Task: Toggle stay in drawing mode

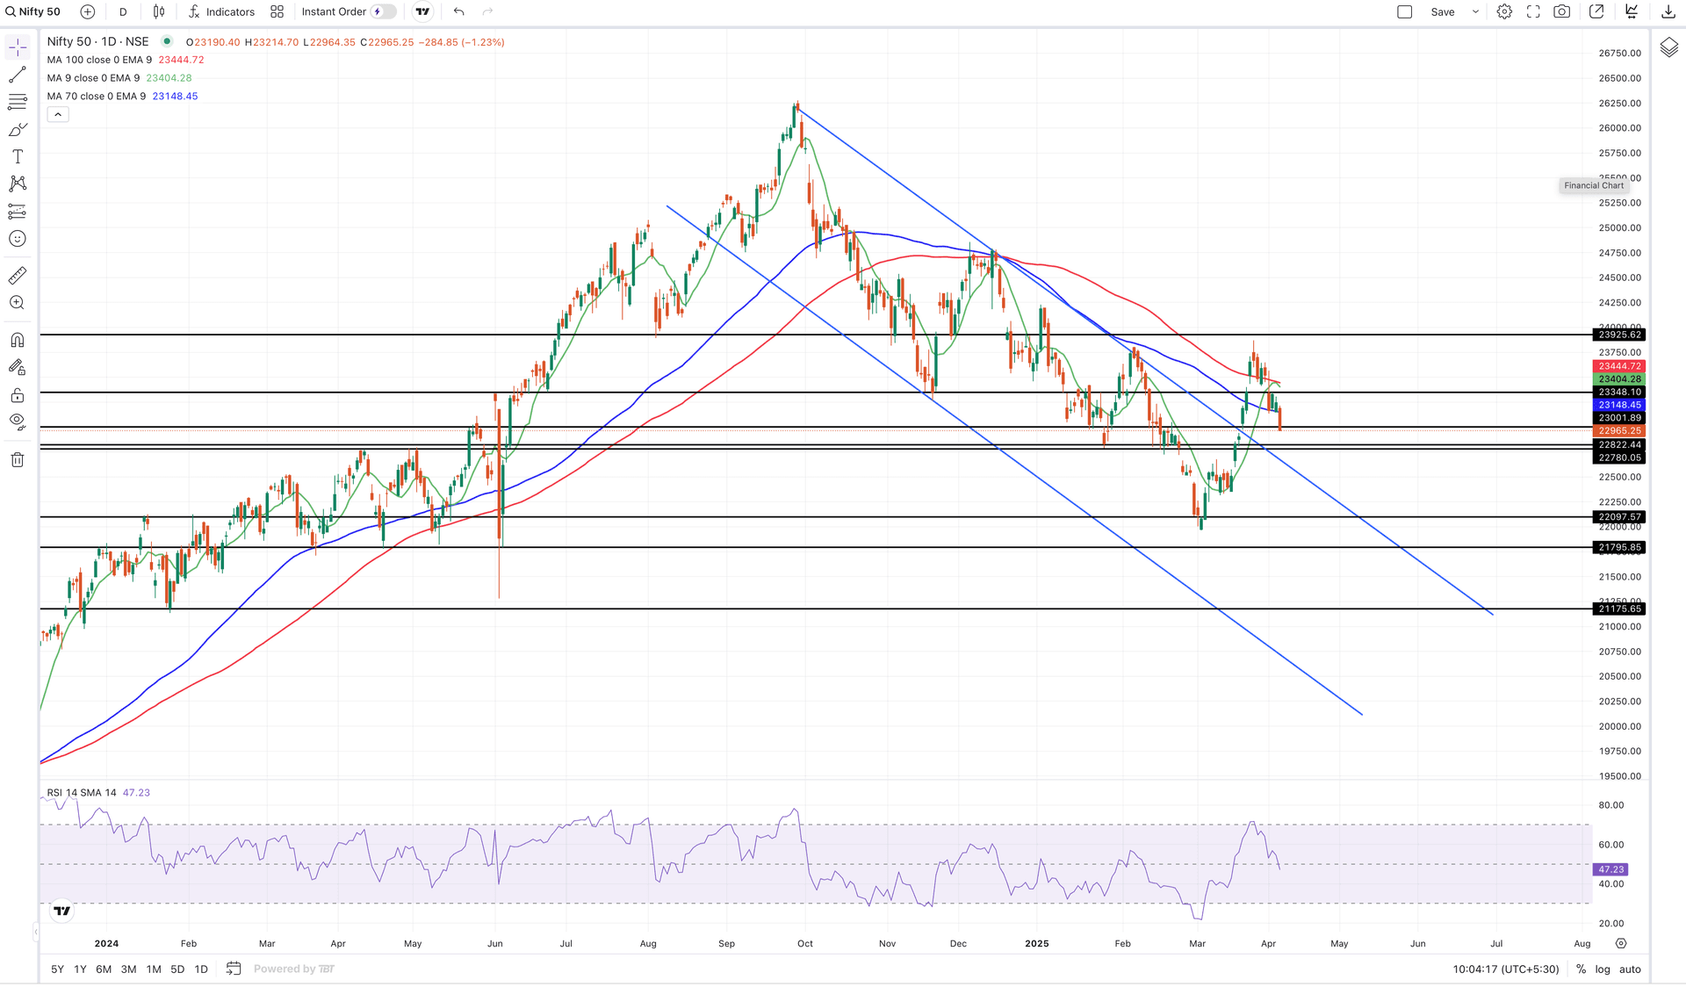Action: tap(18, 368)
